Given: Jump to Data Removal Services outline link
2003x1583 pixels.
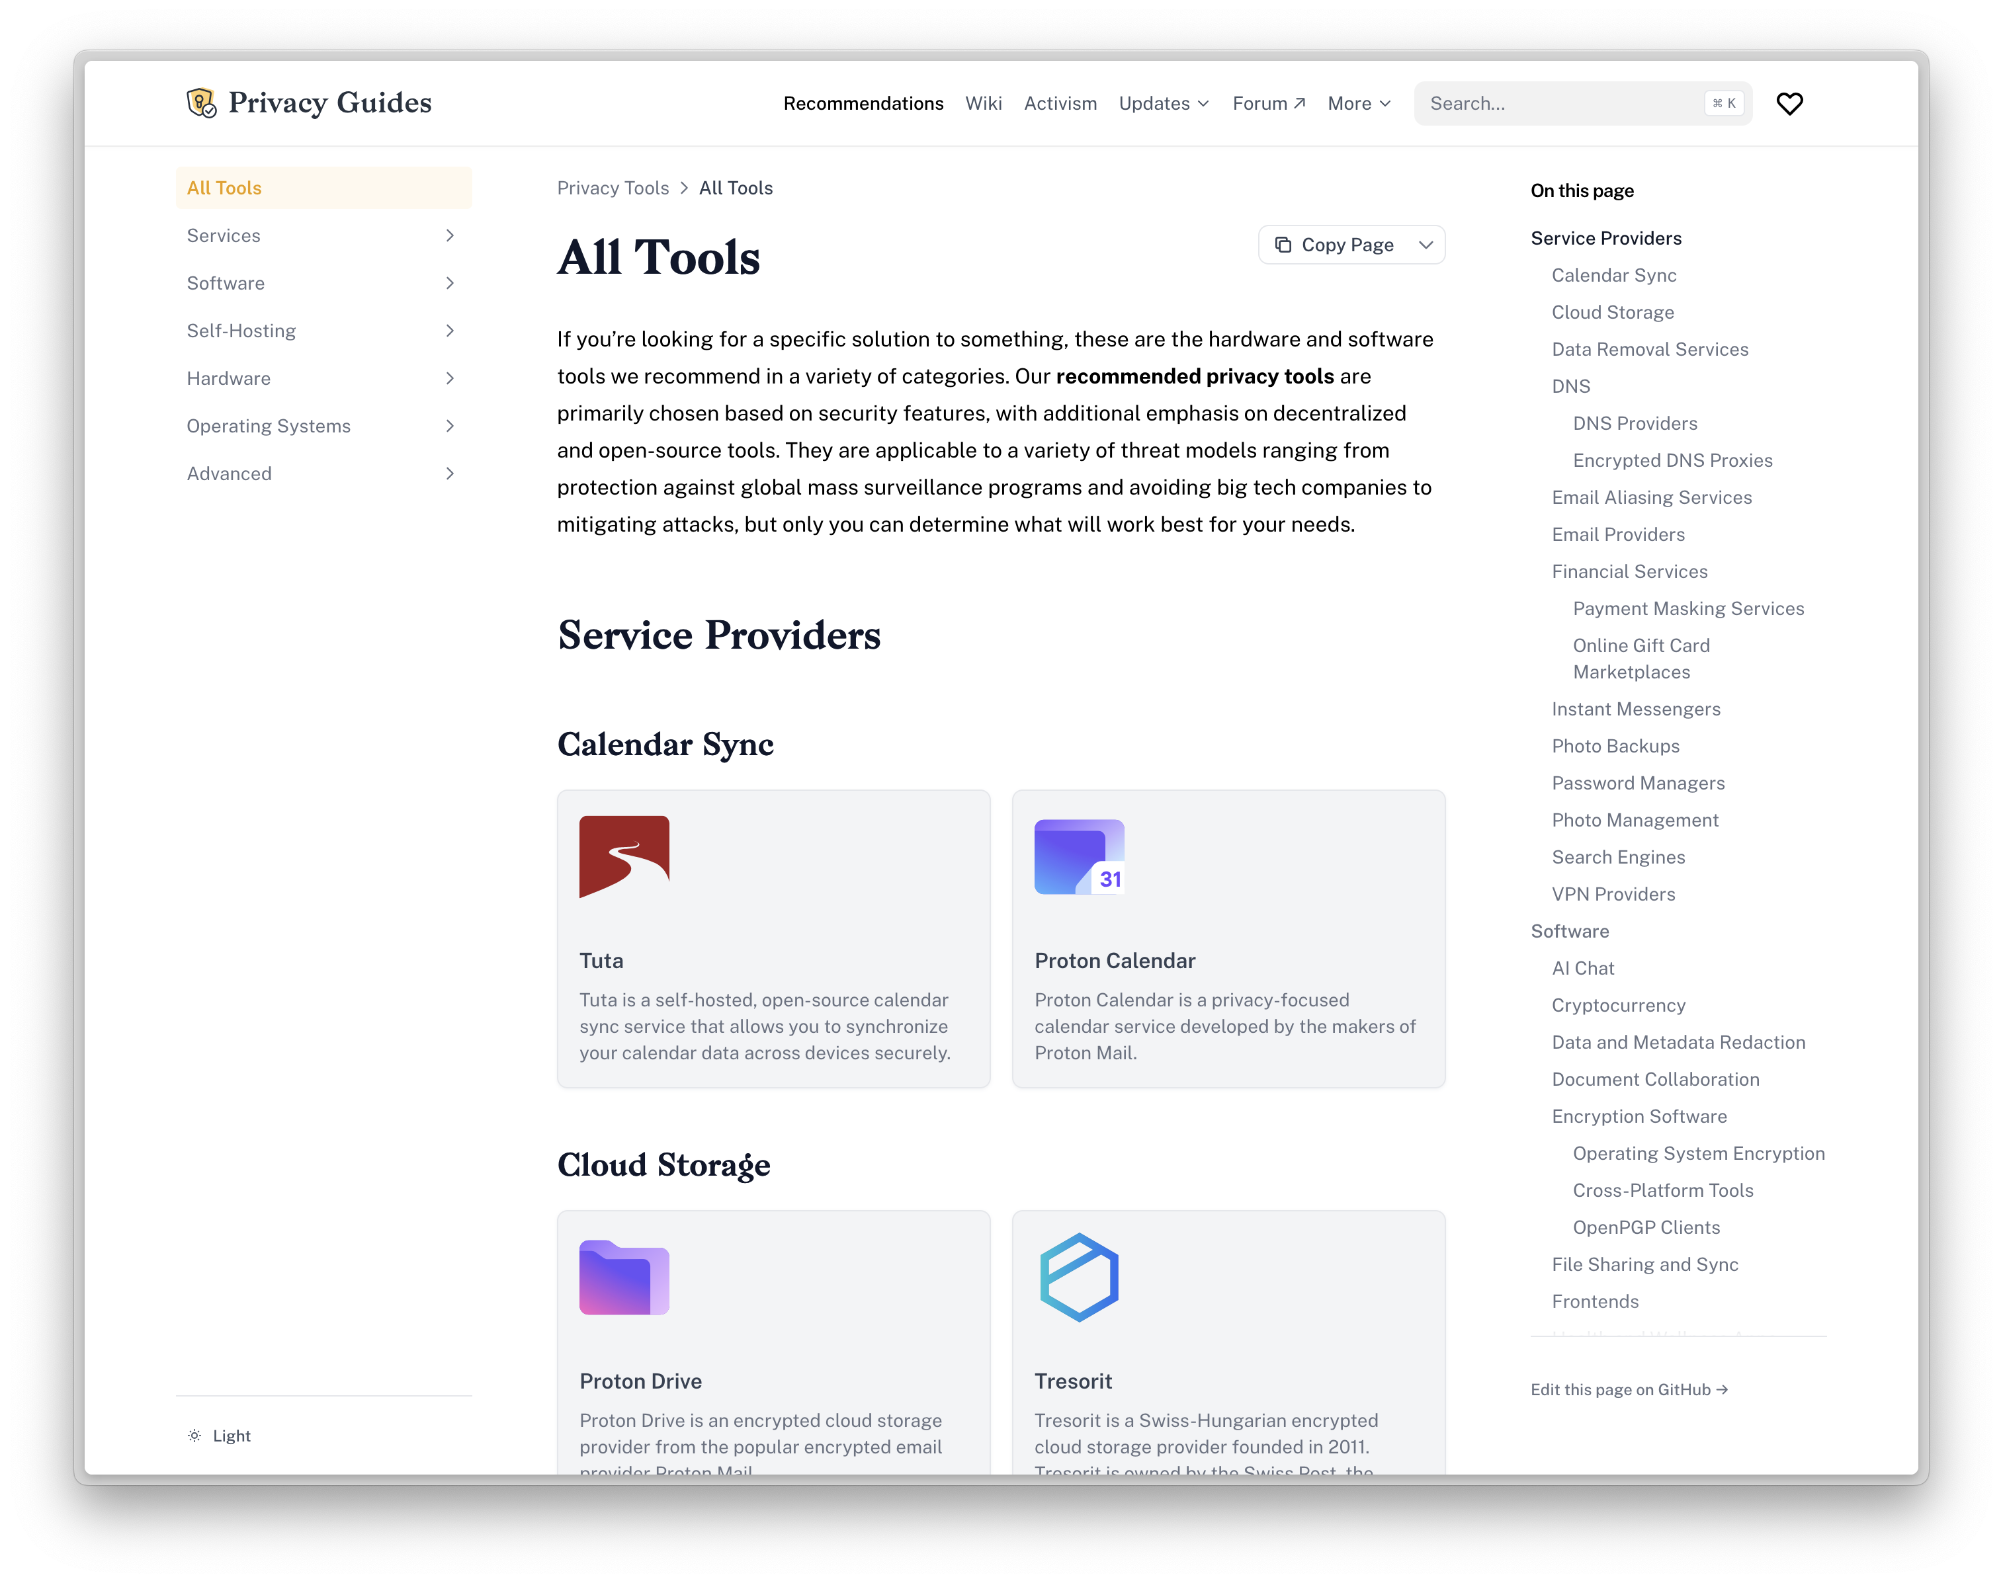Looking at the screenshot, I should pos(1650,349).
